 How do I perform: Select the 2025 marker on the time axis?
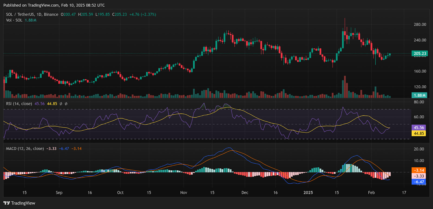308,193
